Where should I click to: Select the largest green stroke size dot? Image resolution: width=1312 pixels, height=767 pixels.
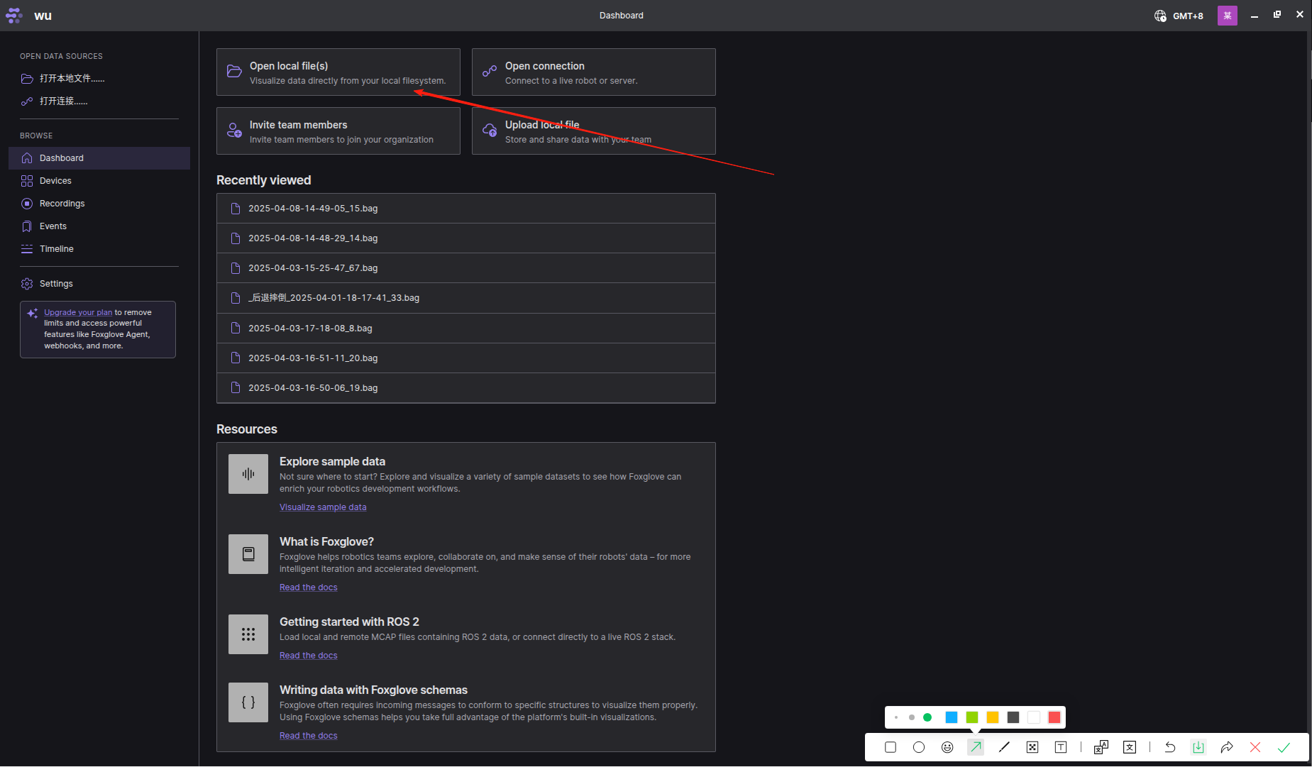pos(927,717)
